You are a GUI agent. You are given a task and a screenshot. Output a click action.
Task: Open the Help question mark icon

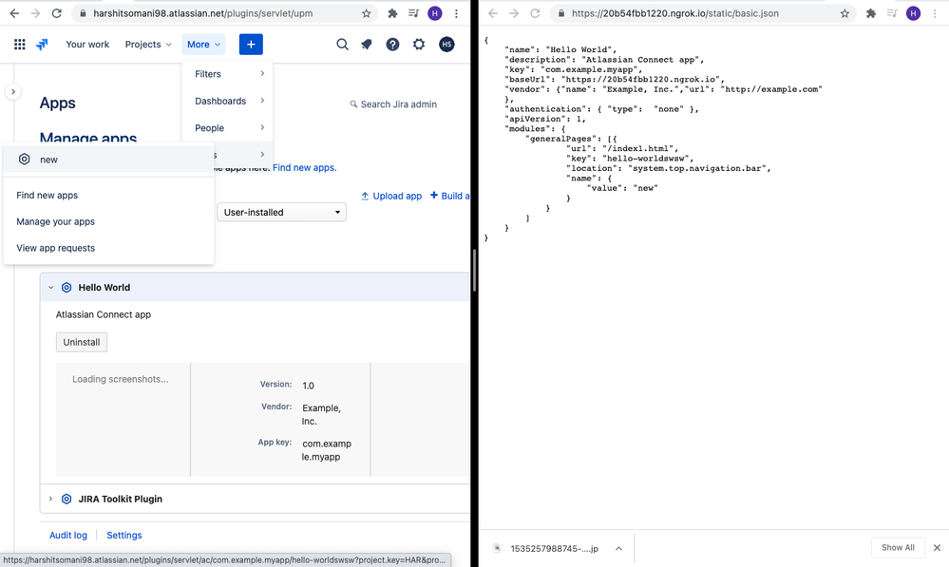[x=392, y=45]
